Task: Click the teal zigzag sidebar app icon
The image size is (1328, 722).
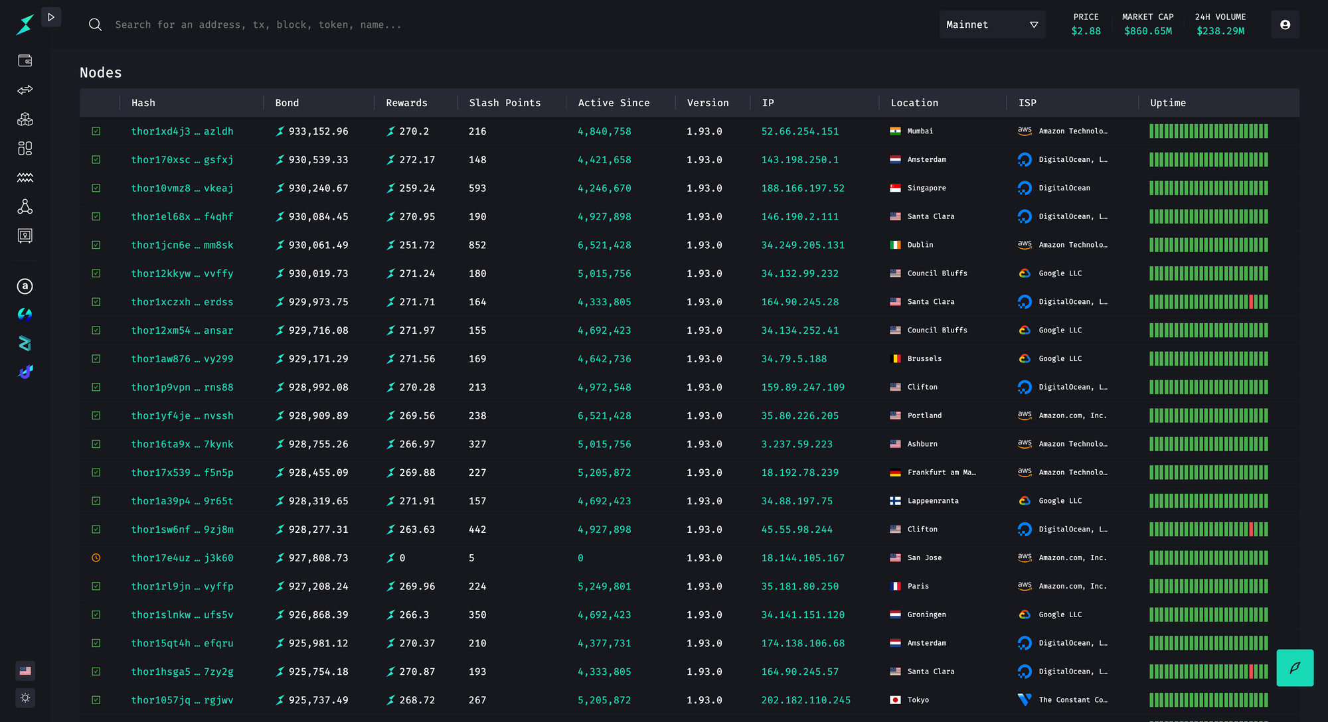Action: point(25,343)
